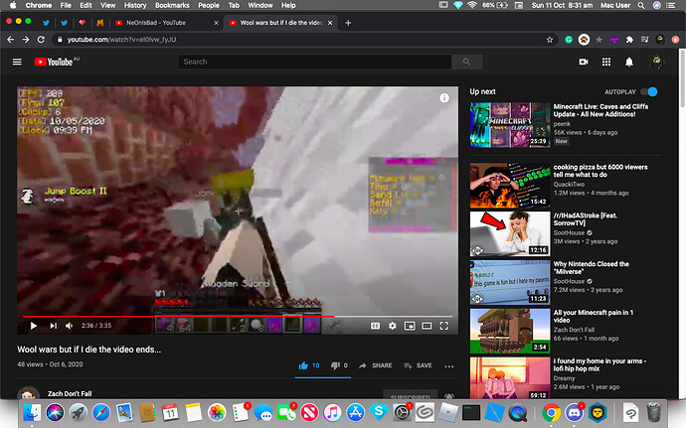
Task: Toggle closed captions on the player
Action: pos(375,326)
